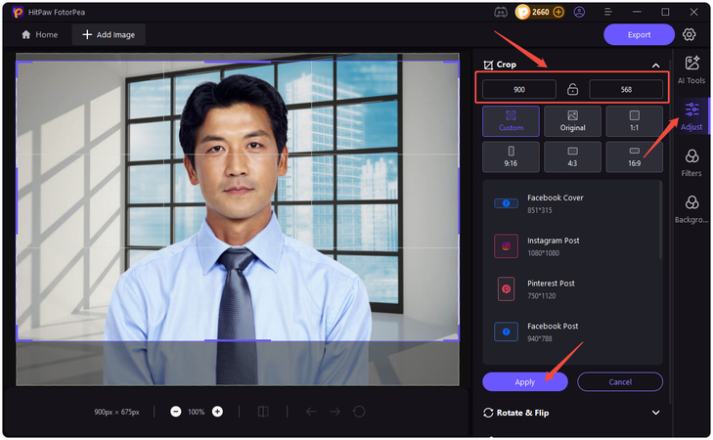
Task: Click the zoom out minus icon
Action: tap(176, 412)
